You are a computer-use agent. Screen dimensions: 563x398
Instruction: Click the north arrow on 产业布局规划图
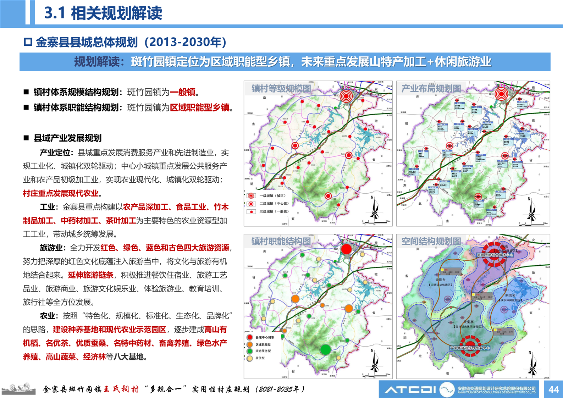531,210
